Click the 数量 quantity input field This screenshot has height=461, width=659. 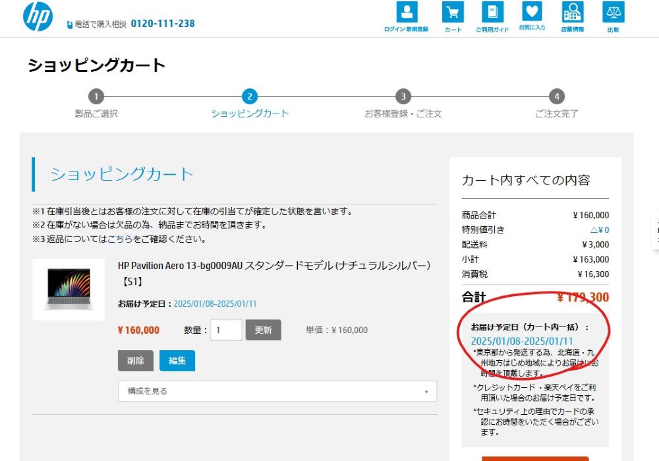pyautogui.click(x=226, y=330)
